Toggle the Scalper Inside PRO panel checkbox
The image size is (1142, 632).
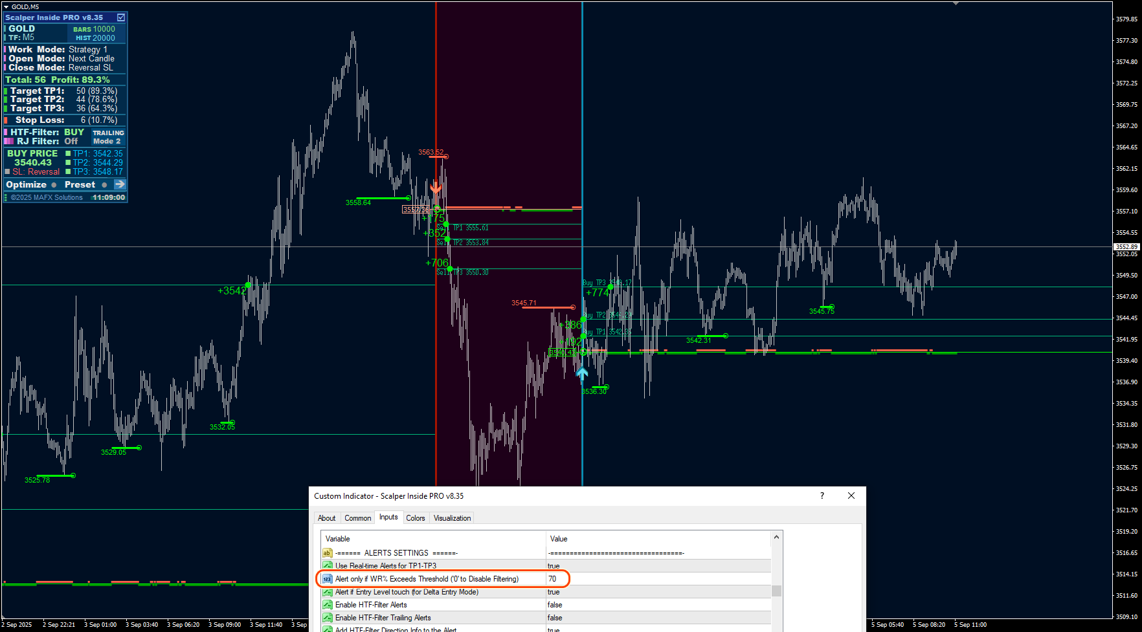120,17
